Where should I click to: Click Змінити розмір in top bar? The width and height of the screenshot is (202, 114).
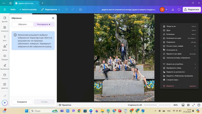pyautogui.click(x=28, y=9)
